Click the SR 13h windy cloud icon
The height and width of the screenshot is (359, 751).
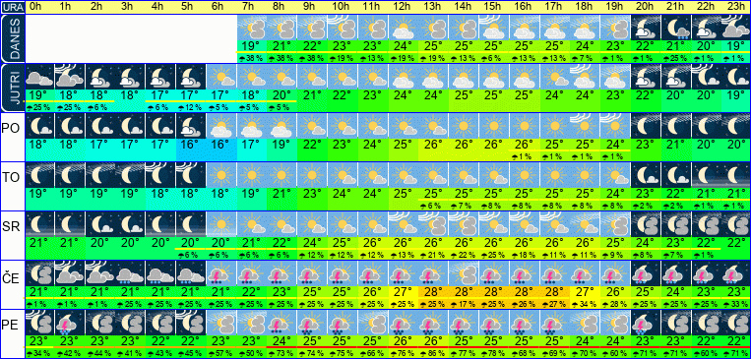point(433,224)
